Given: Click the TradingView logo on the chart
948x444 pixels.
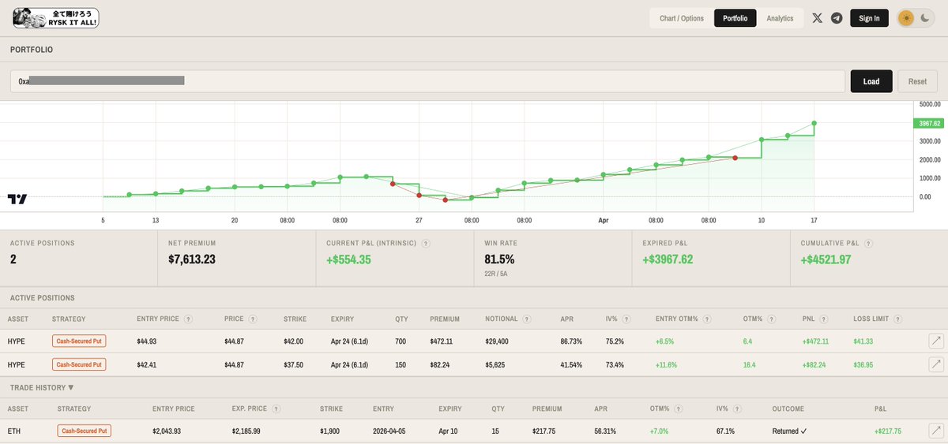Looking at the screenshot, I should [17, 200].
